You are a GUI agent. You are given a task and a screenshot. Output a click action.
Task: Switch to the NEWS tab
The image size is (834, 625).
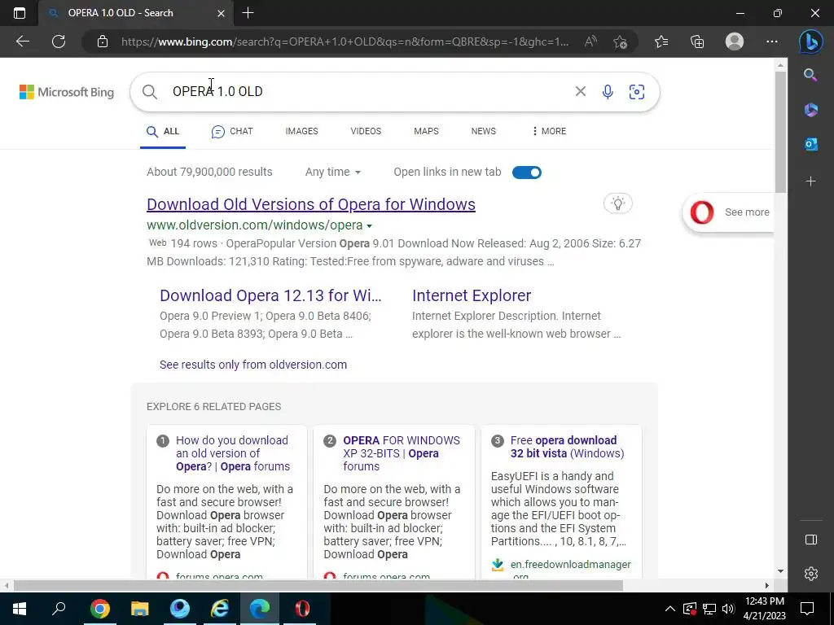tap(484, 131)
